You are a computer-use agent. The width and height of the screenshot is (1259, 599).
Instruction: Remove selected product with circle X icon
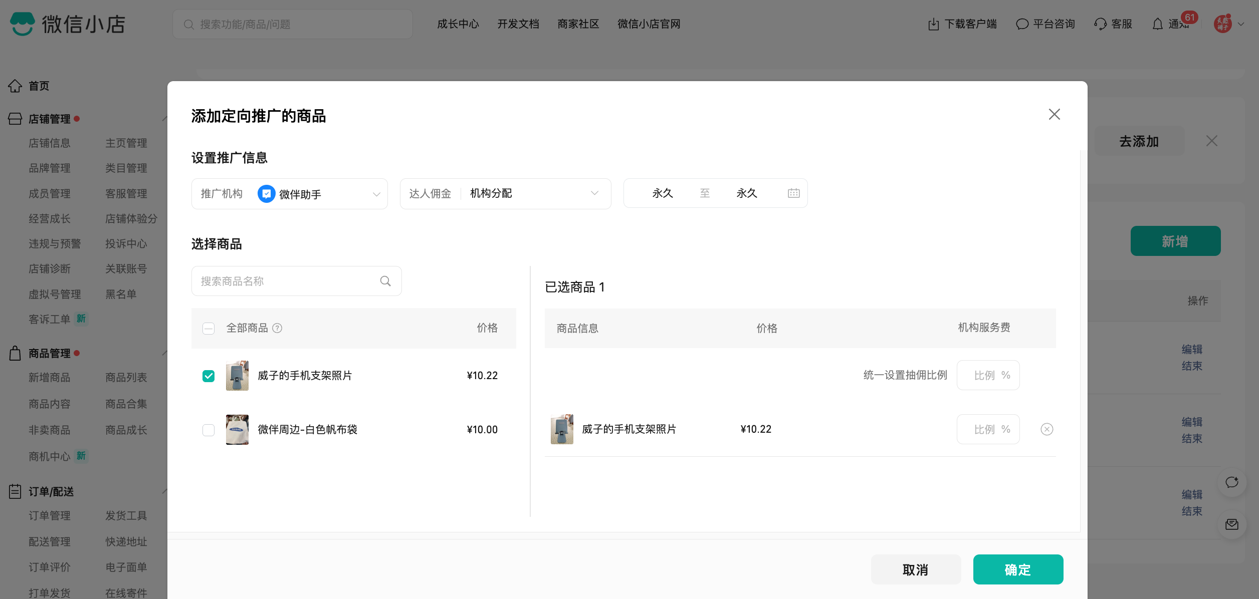coord(1046,429)
